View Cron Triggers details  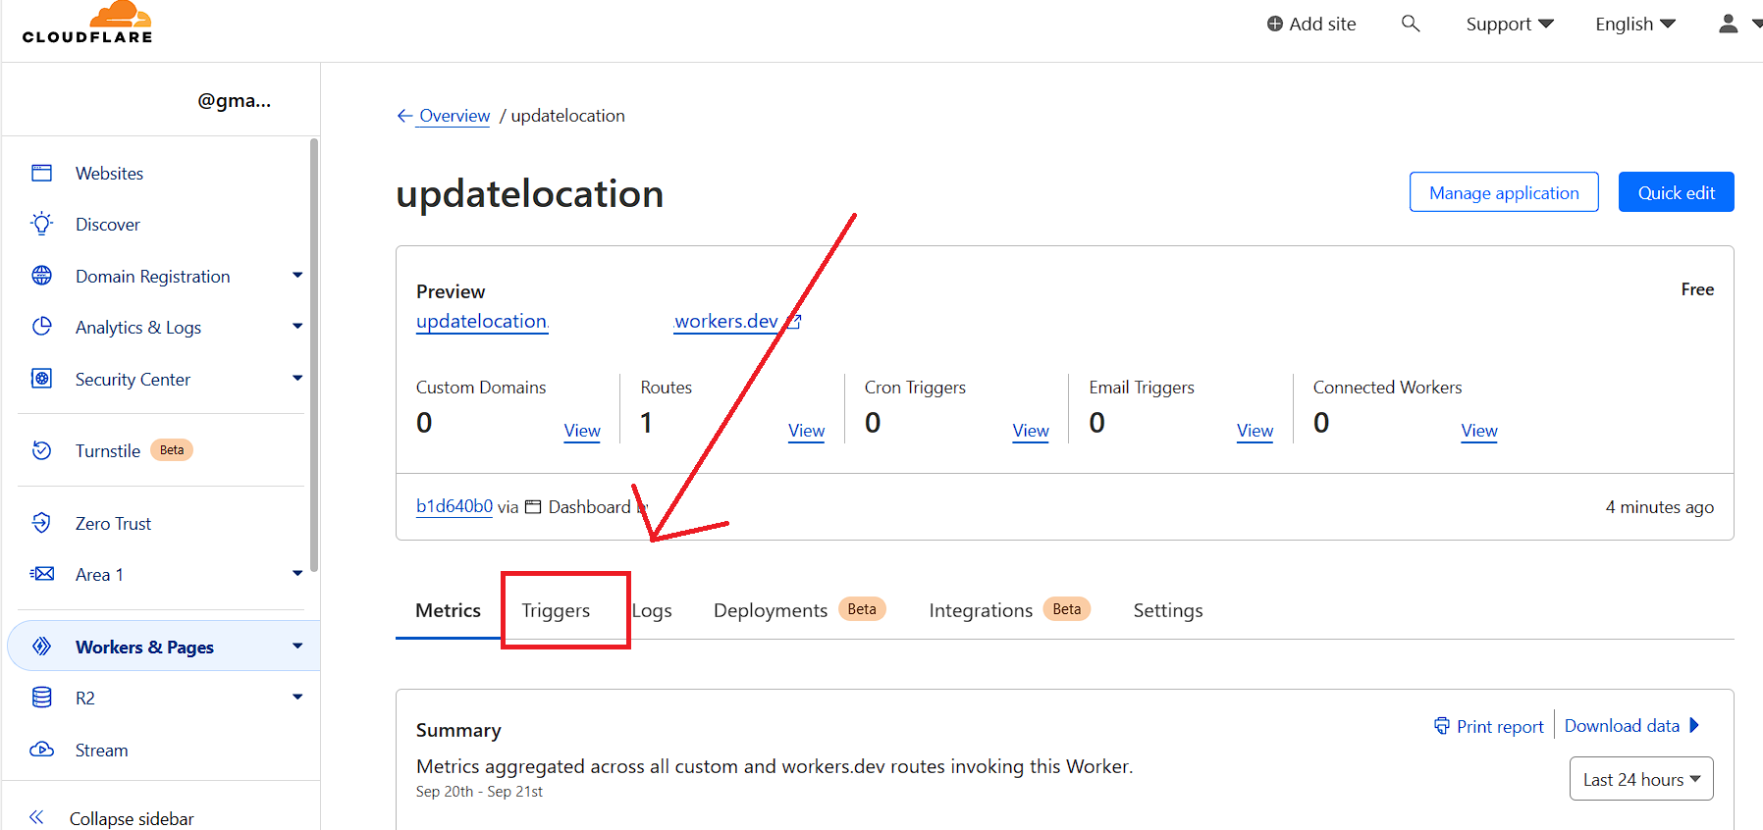pos(1031,431)
